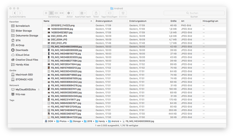Open the Ausrichten nach dropdown
234x137 pixels.
[83, 13]
